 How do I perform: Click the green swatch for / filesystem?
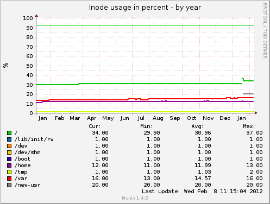tap(9, 133)
